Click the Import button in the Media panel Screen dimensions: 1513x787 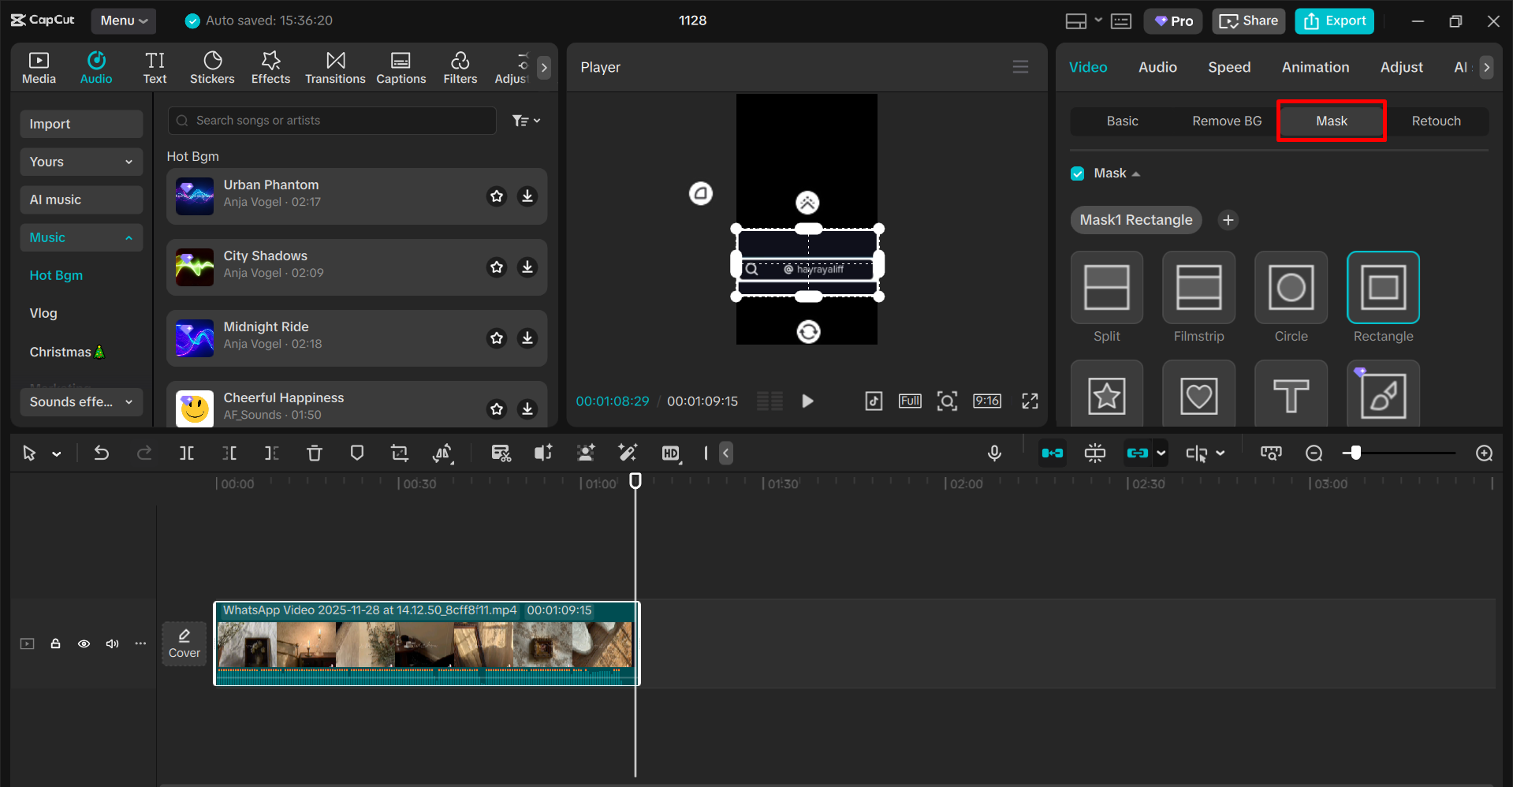tap(80, 124)
